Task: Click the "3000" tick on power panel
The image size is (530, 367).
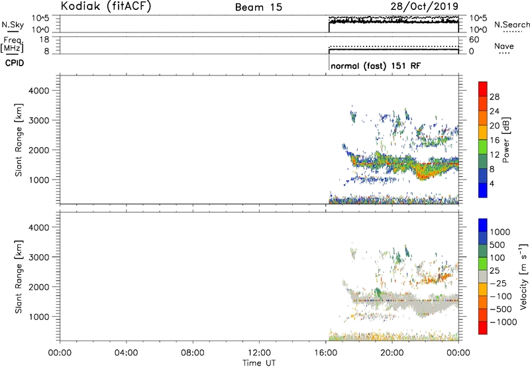Action: [39, 121]
